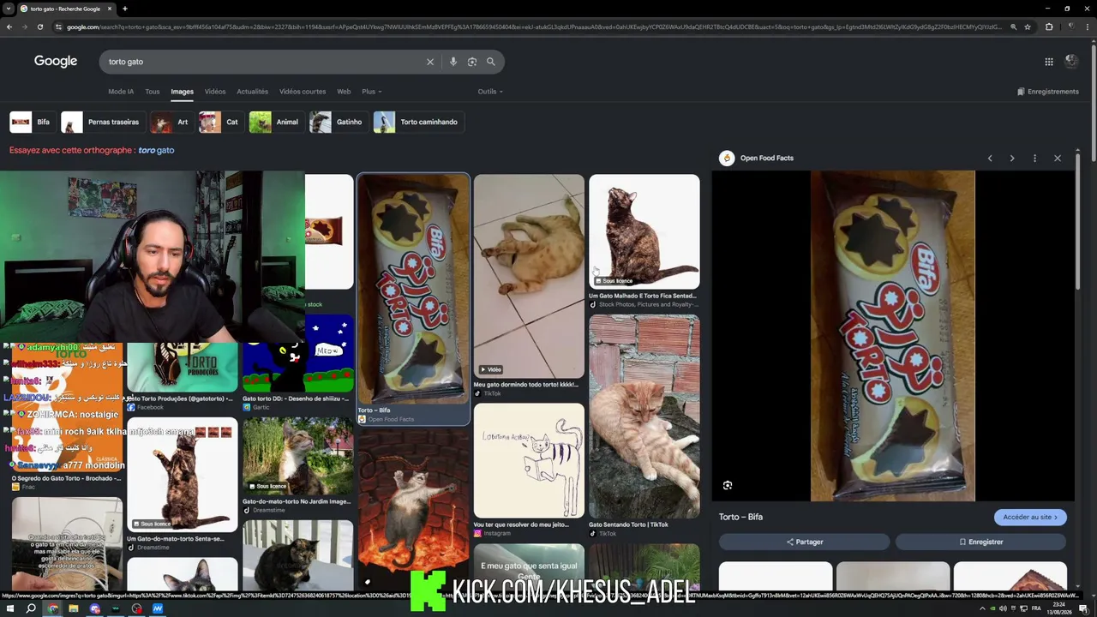Submit search with magnifying glass icon
Screen dimensions: 1097x617
point(491,62)
